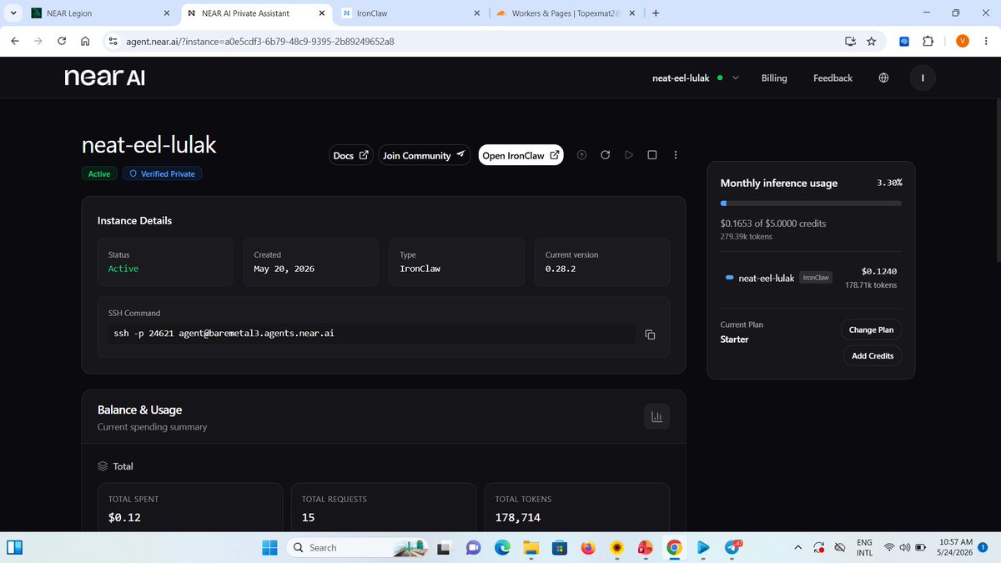Click the upgrade arrow icon next to Open IronClaw

tap(582, 155)
